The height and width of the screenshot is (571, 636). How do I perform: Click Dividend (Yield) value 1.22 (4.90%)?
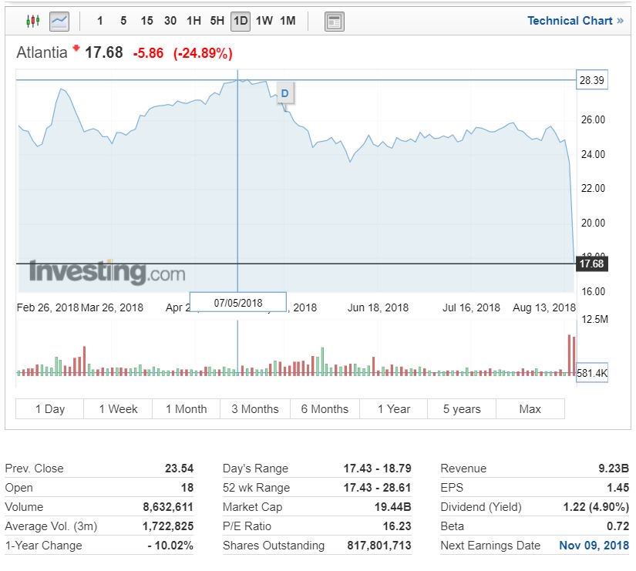(596, 507)
